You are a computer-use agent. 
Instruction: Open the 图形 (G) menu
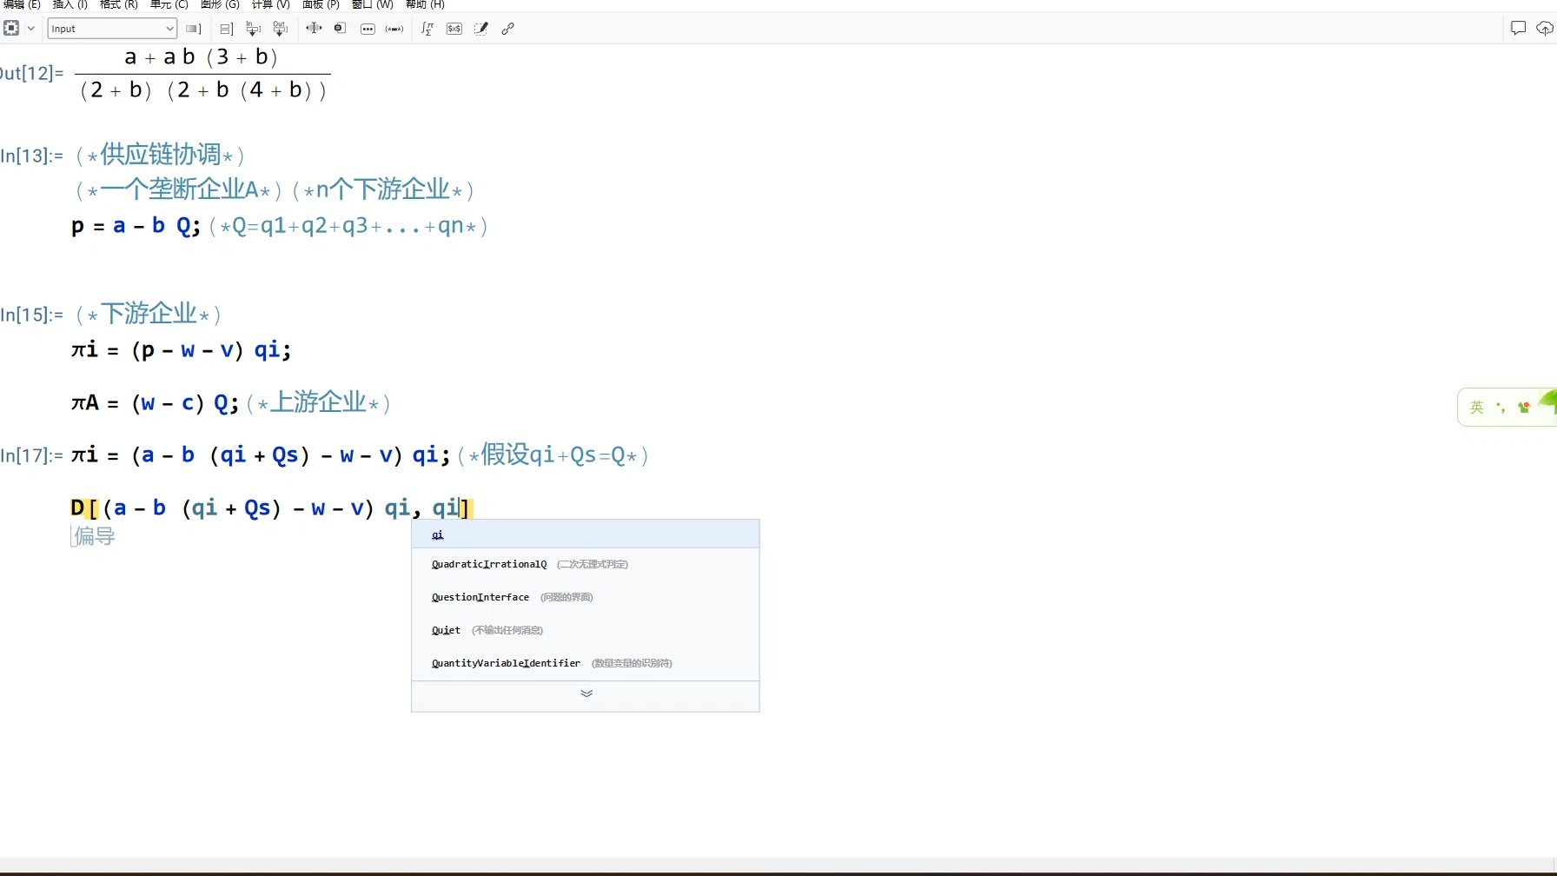[220, 4]
